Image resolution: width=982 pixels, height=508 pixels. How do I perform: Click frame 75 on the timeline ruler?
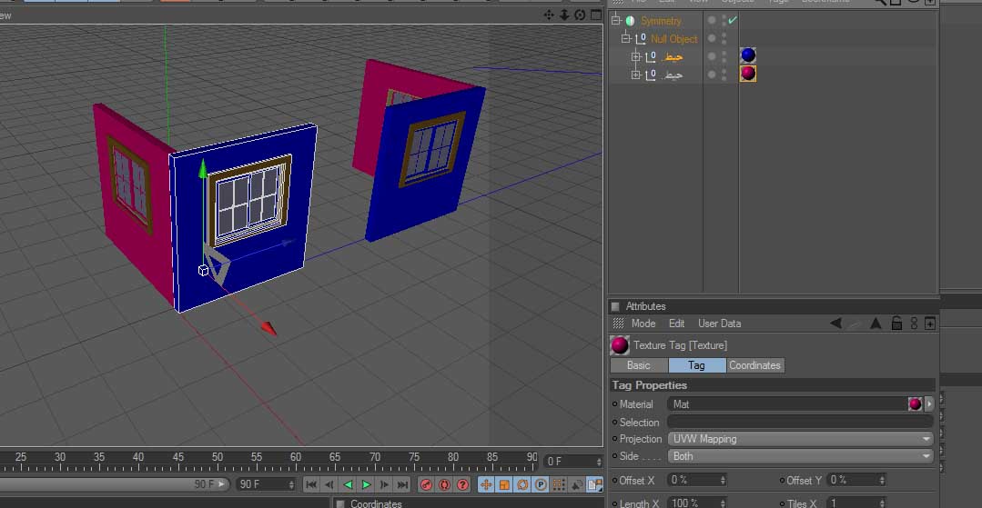[x=414, y=457]
